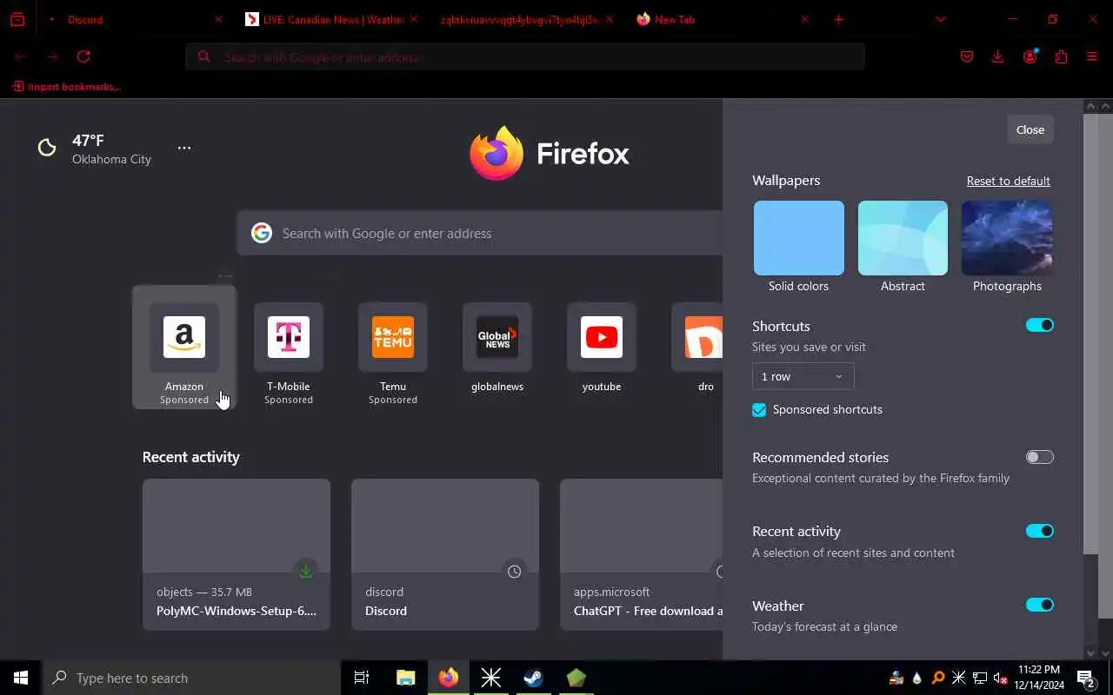Close the customize panel
Image resolution: width=1113 pixels, height=695 pixels.
point(1030,129)
